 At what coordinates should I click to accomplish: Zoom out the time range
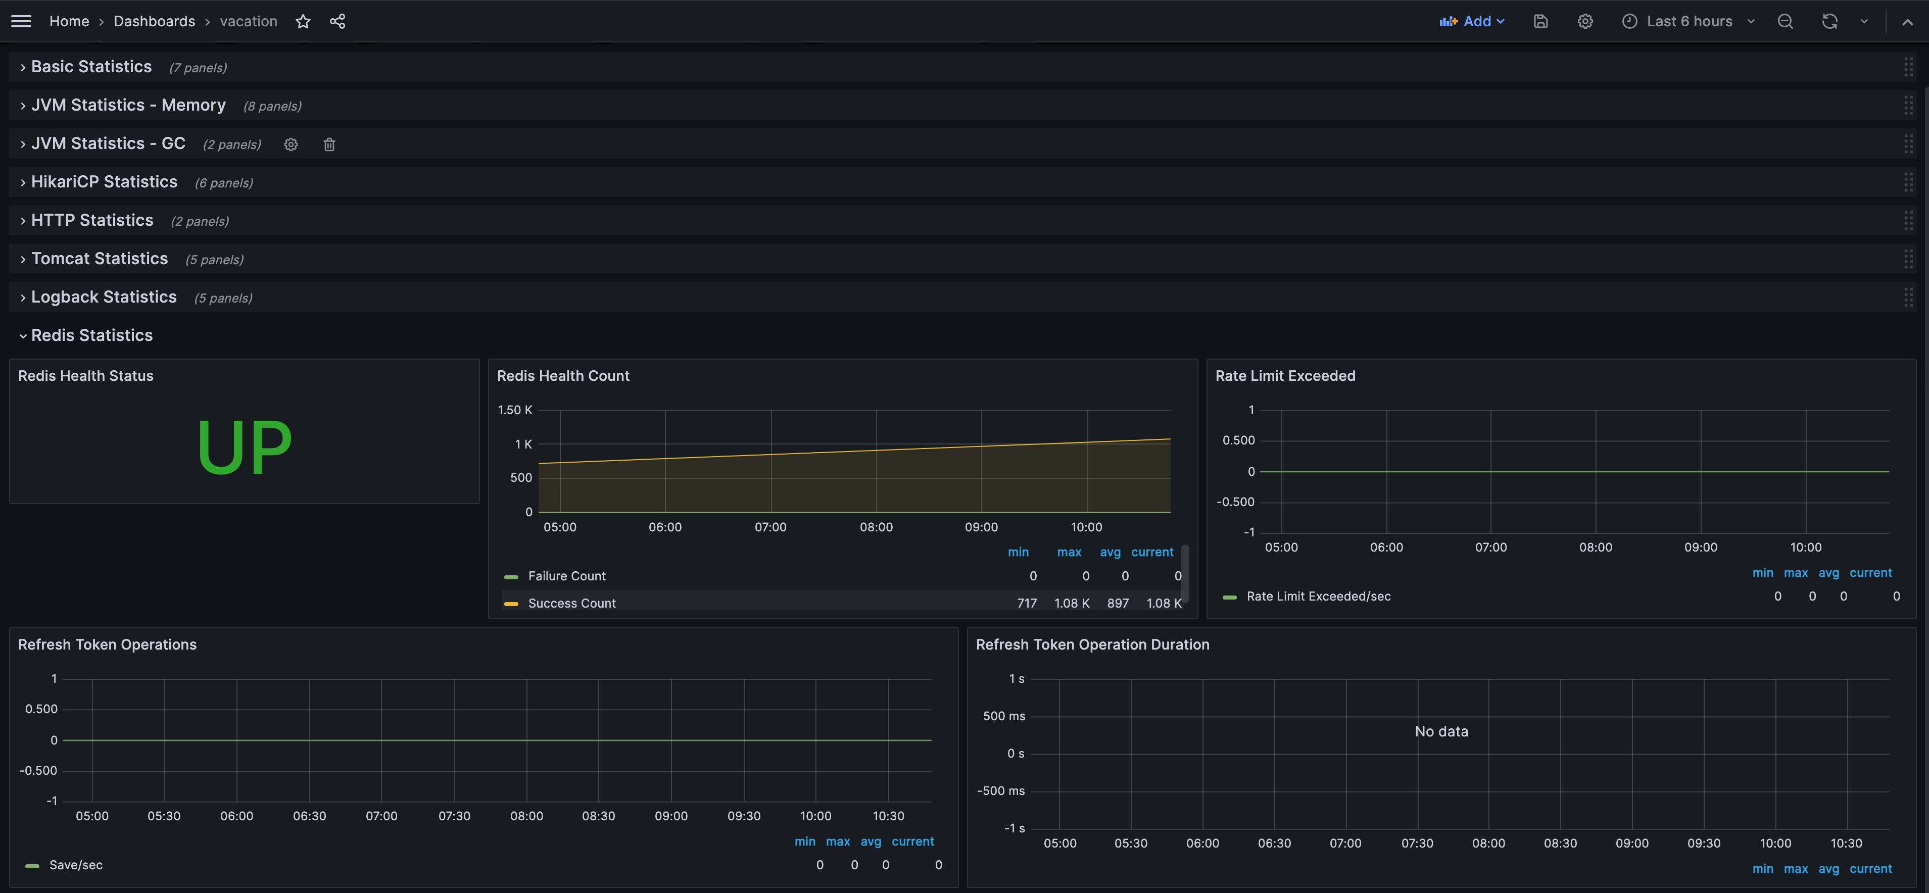(1785, 21)
